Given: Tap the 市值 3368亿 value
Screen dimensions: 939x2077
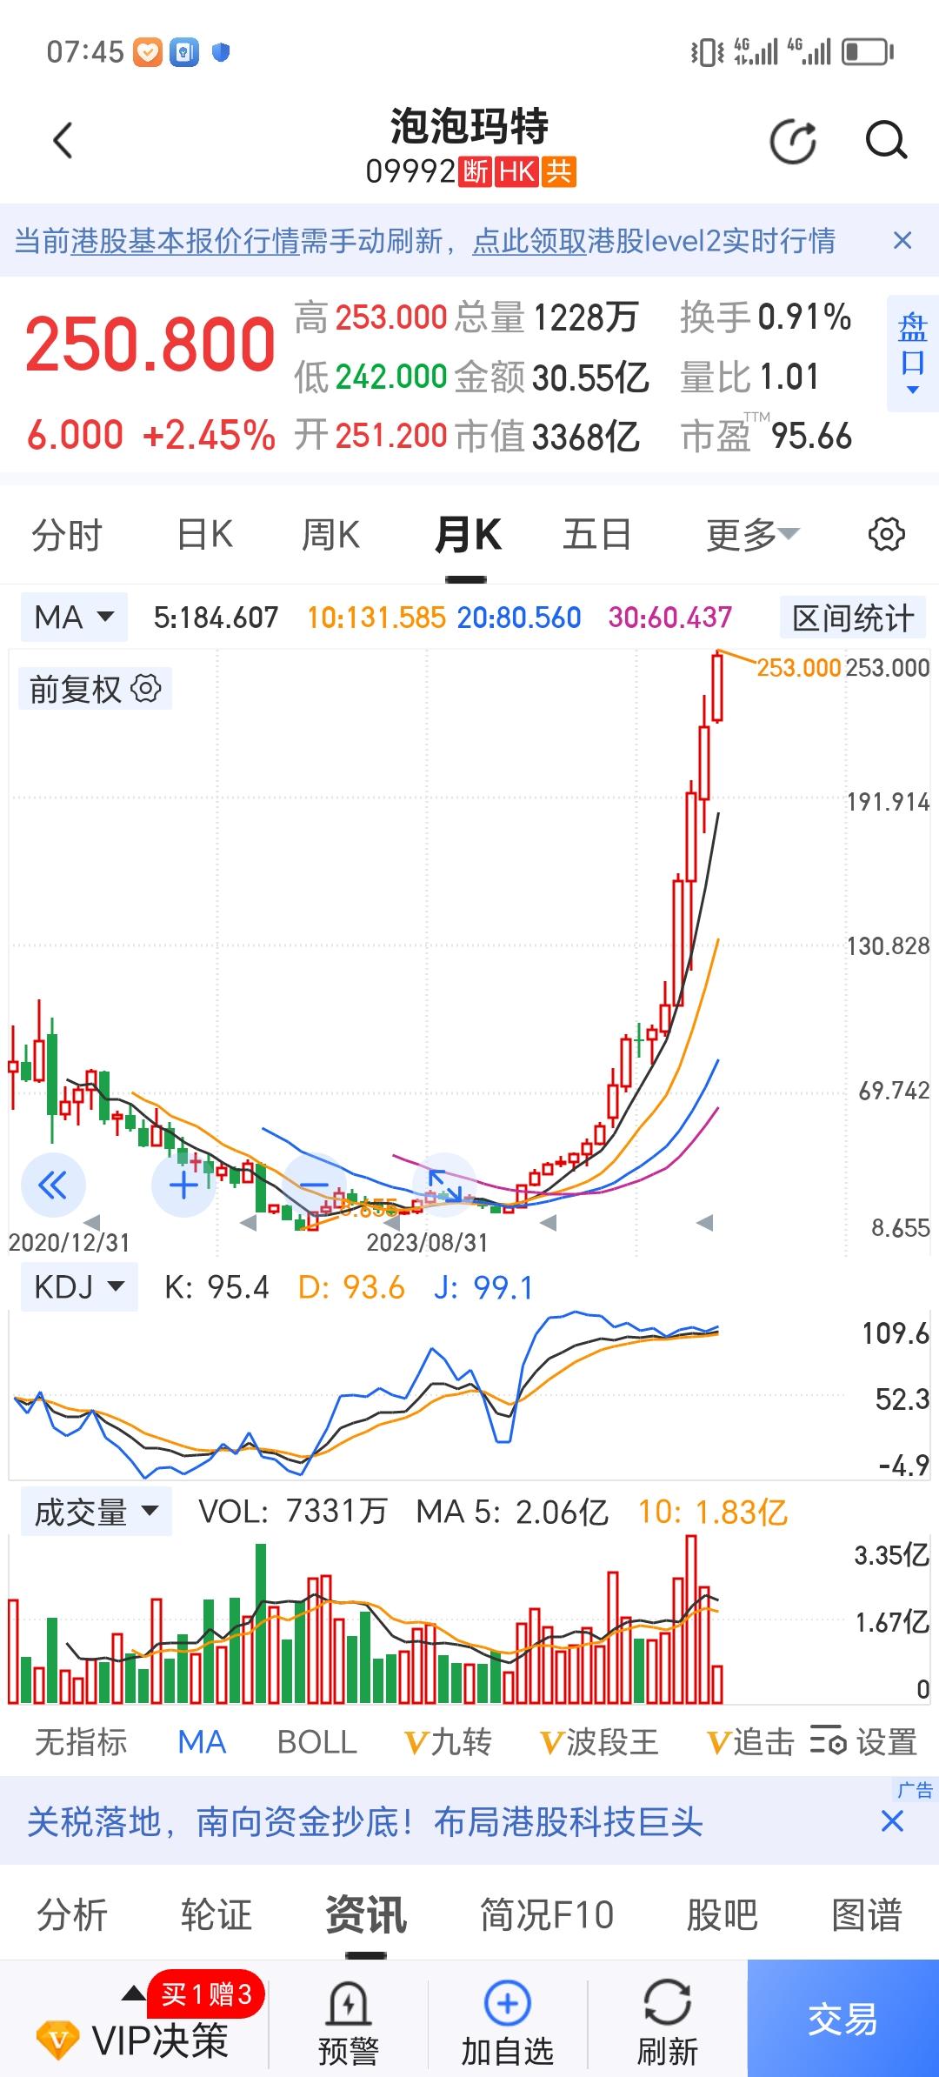Looking at the screenshot, I should (585, 437).
